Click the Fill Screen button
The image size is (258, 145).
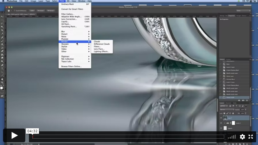click(x=51, y=11)
